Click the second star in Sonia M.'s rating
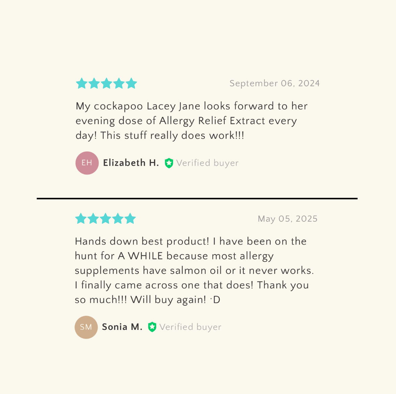Viewport: 396px width, 394px height. point(93,219)
